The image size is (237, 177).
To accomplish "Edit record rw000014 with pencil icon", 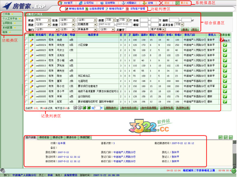I will tap(31, 60).
